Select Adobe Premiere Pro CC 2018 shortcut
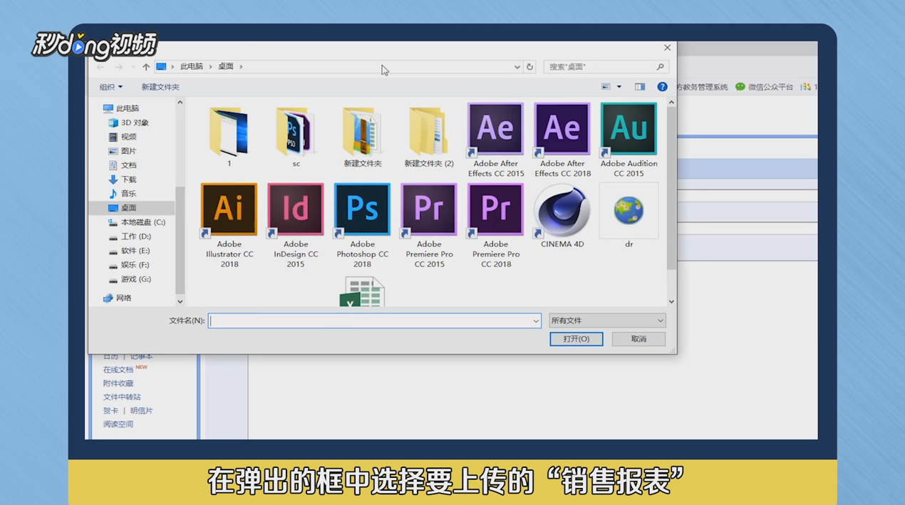905x505 pixels. 496,224
